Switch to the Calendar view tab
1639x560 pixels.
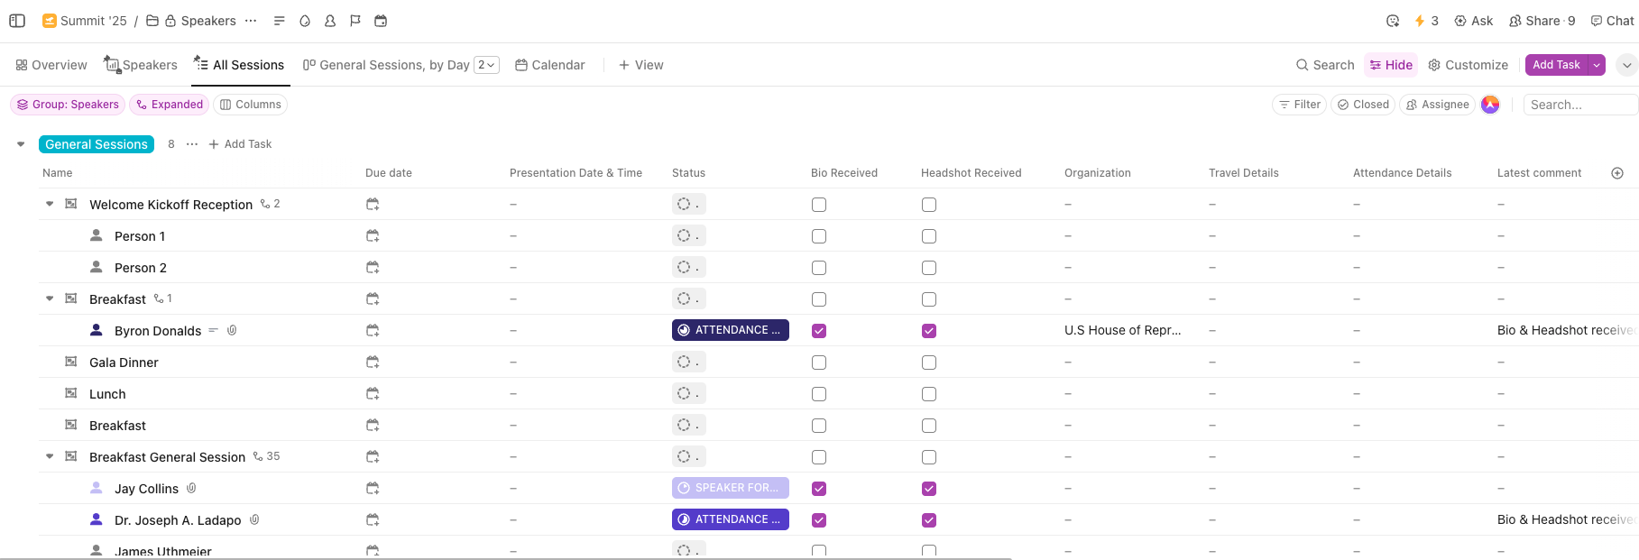click(549, 65)
